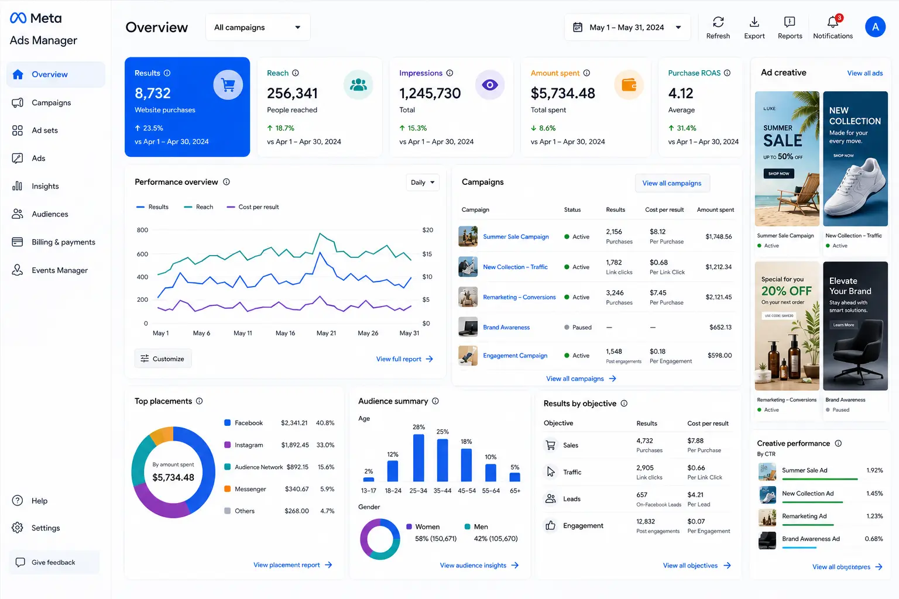Open the Reports icon
Image resolution: width=899 pixels, height=599 pixels.
790,22
